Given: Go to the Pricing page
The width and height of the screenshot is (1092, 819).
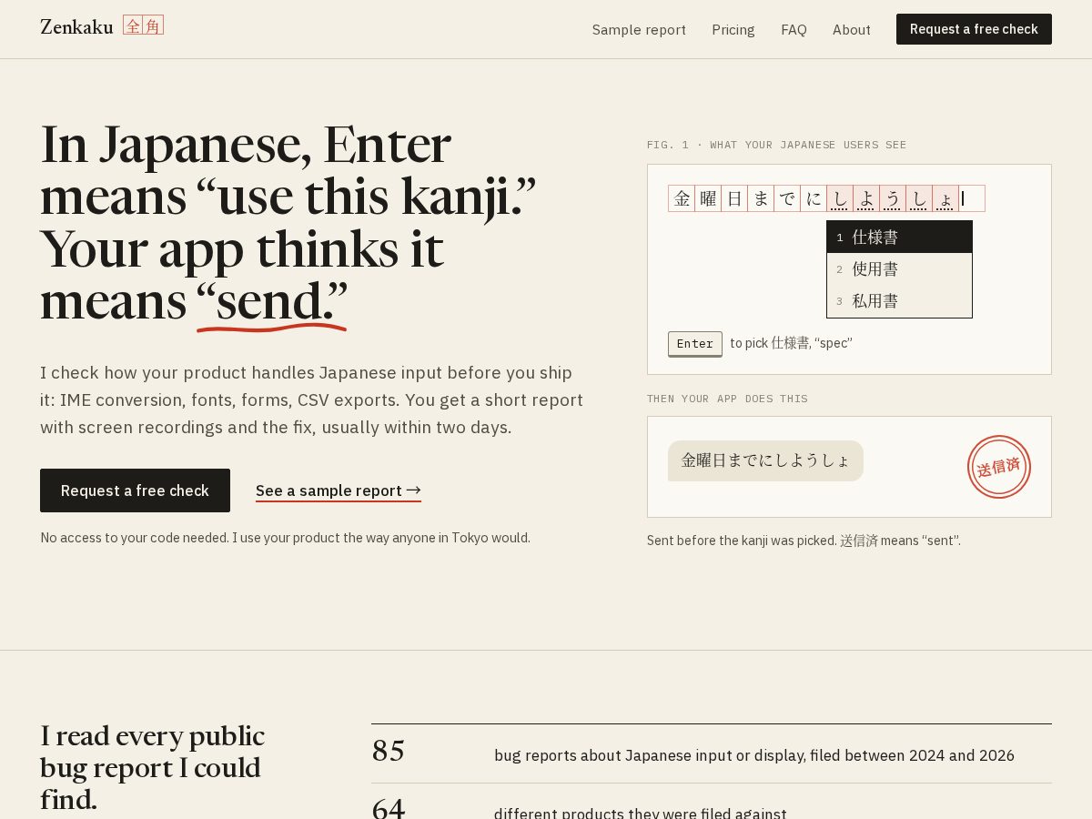Looking at the screenshot, I should [x=733, y=30].
